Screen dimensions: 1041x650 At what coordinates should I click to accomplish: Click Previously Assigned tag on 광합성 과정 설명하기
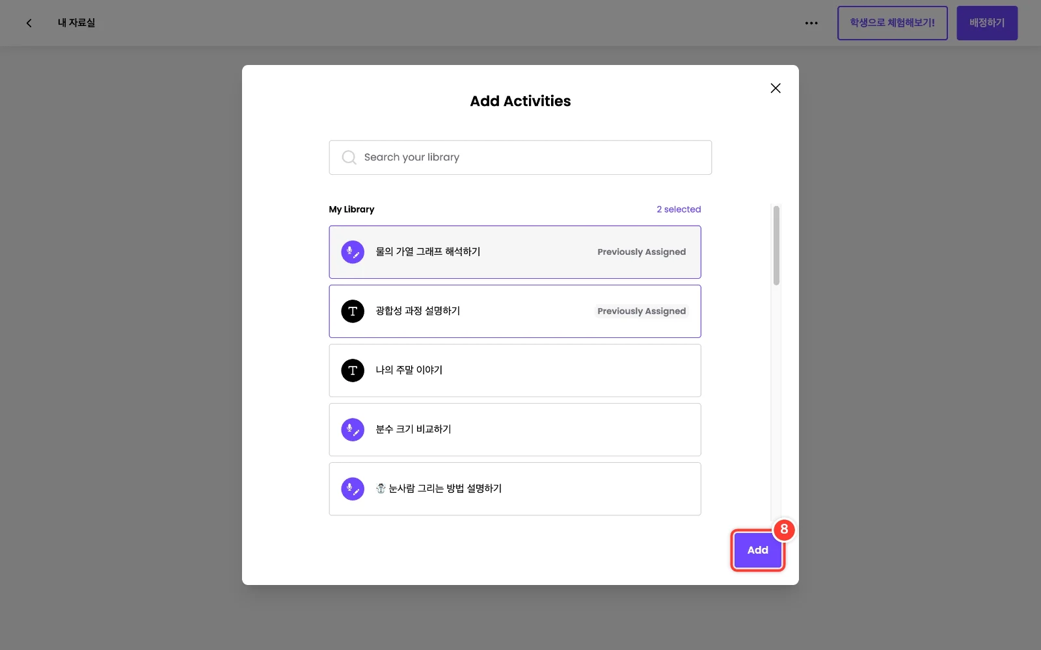point(642,311)
